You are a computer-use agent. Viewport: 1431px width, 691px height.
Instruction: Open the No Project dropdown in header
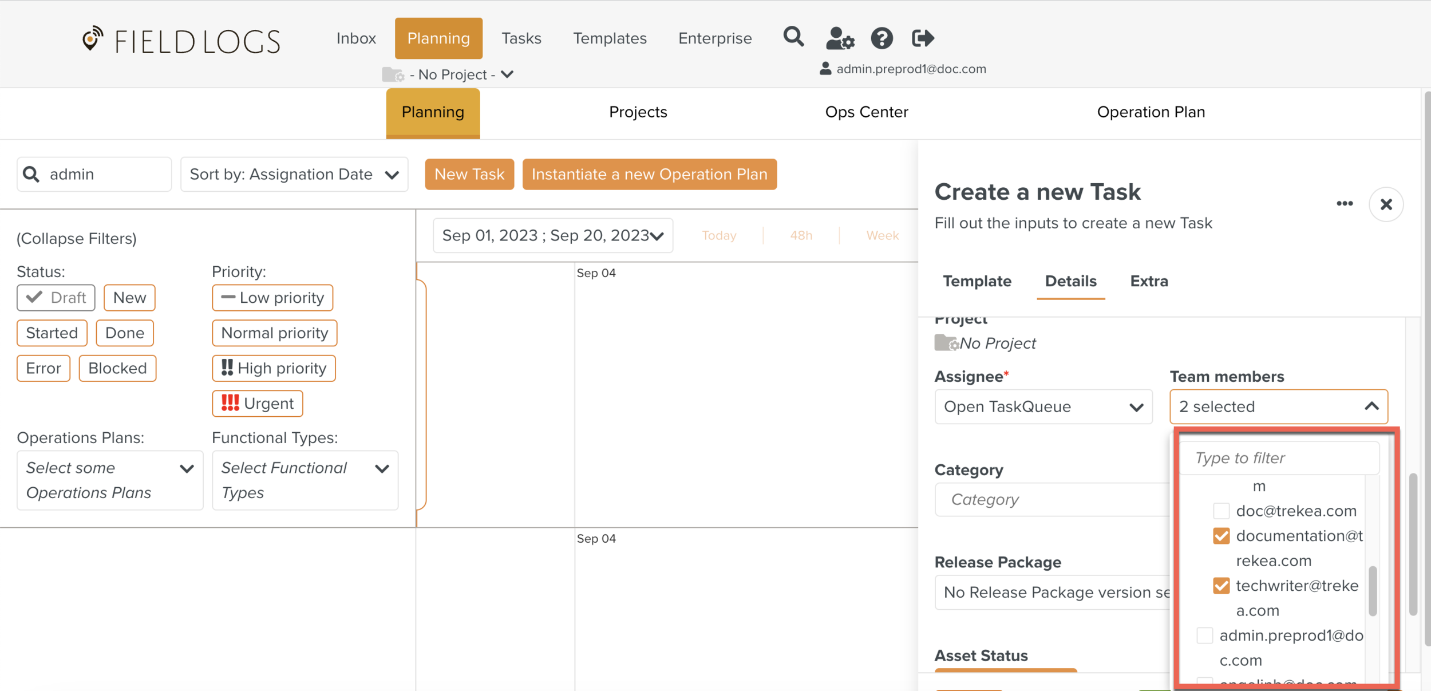[x=461, y=74]
